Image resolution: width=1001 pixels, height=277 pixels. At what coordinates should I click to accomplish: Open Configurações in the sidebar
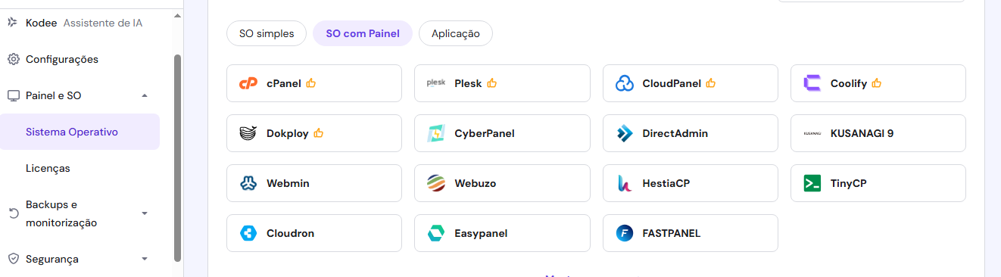pyautogui.click(x=62, y=59)
